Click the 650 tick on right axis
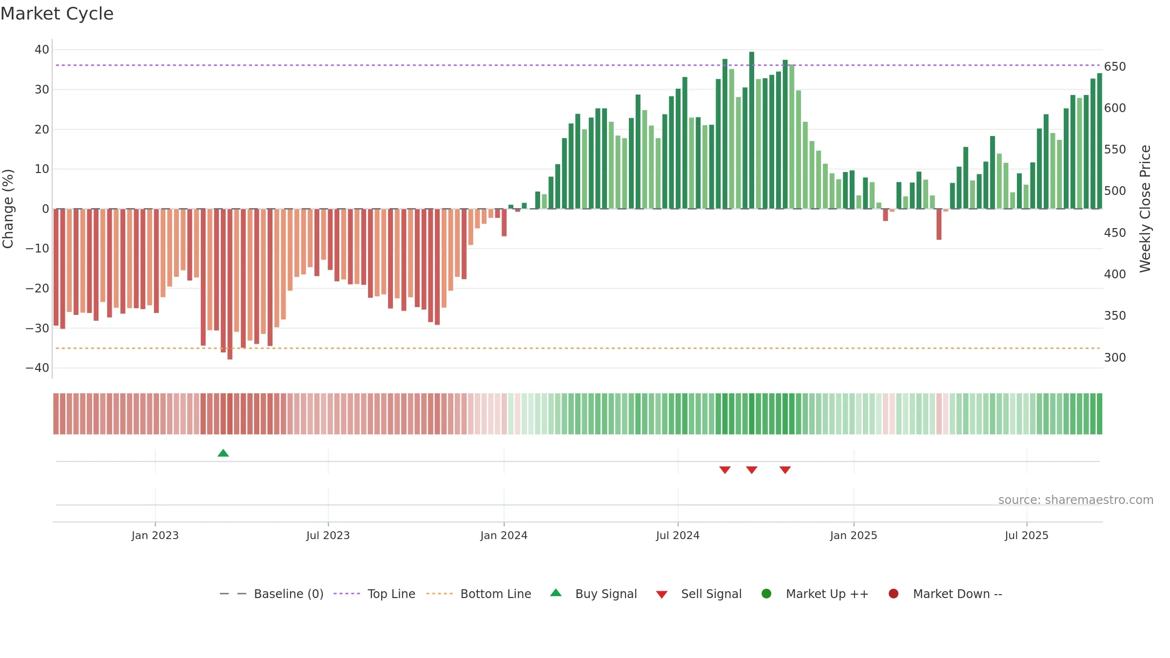 click(1115, 66)
